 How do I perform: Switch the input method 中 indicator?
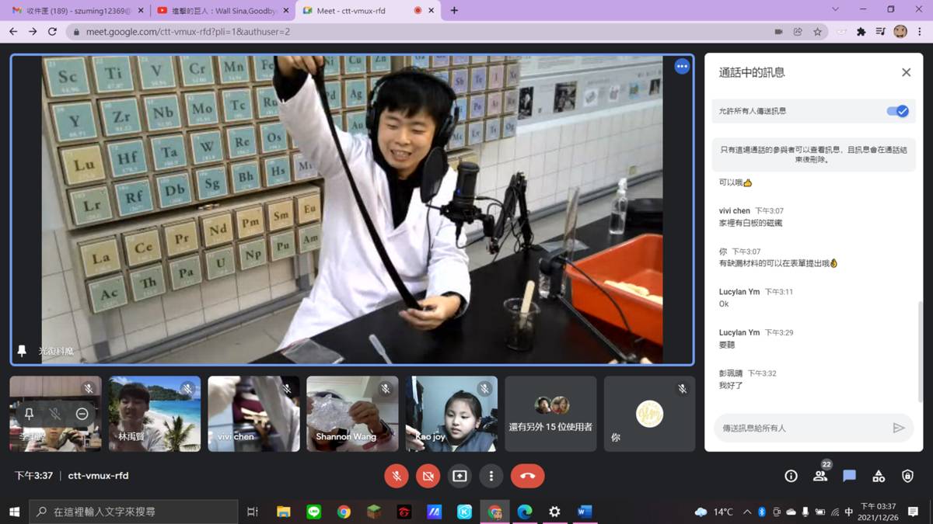click(849, 512)
